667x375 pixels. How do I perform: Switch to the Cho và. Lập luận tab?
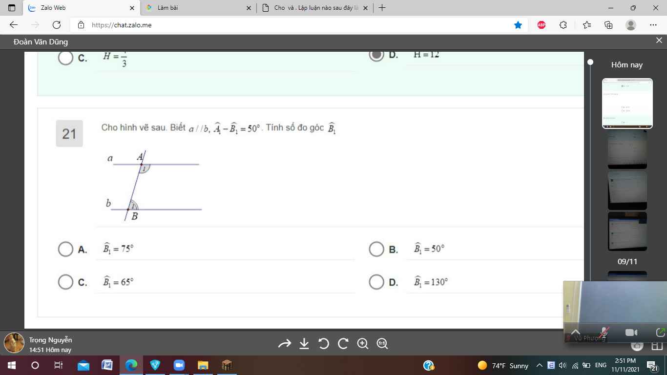(315, 8)
